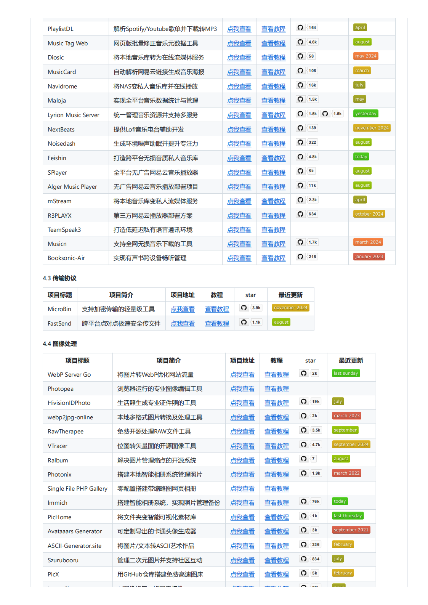428x605 pixels.
Task: Click the GitHub icon in MusicCard row
Action: tap(300, 71)
